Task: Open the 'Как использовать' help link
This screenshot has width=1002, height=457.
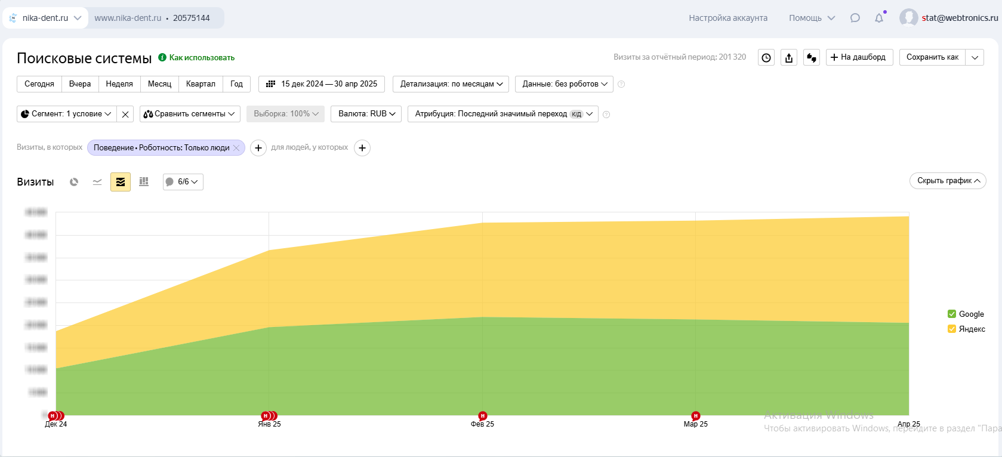Action: [x=202, y=58]
